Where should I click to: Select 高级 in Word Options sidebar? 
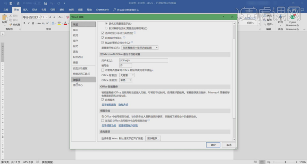click(84, 62)
